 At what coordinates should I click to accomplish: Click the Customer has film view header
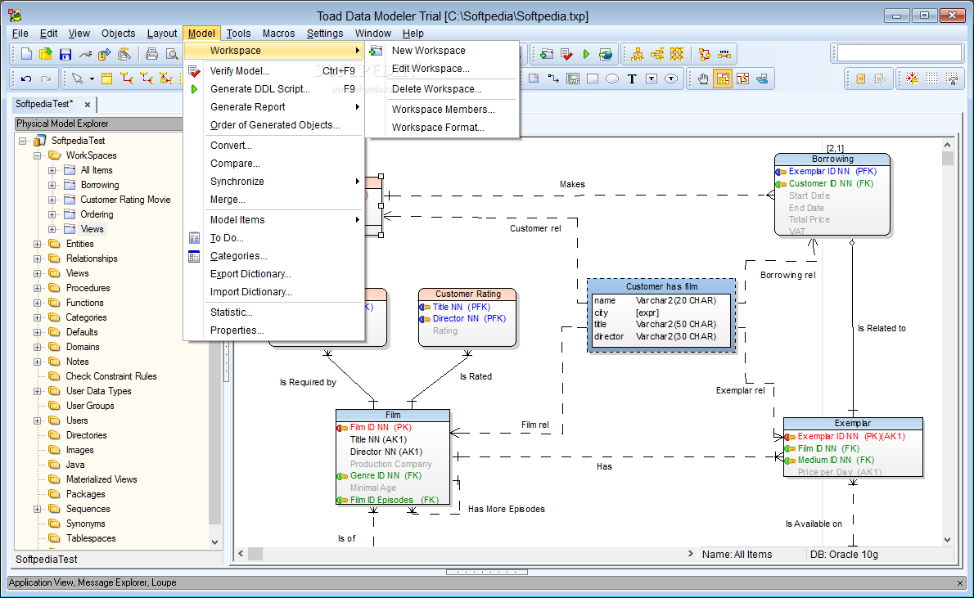661,286
